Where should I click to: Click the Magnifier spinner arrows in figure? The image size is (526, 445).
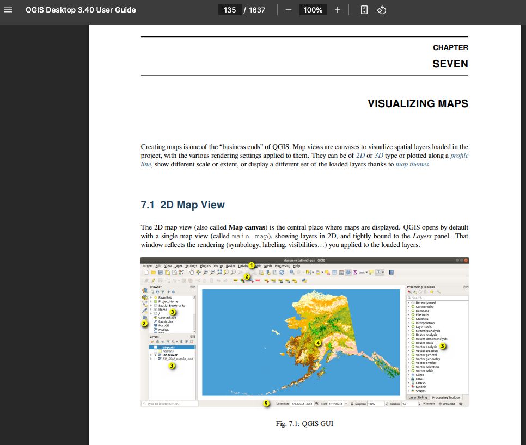click(x=386, y=404)
